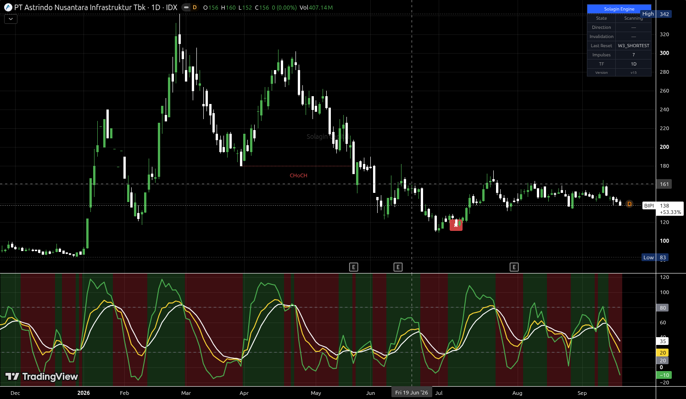Click the 161 crosshair price label
Image resolution: width=686 pixels, height=399 pixels.
[x=664, y=184]
